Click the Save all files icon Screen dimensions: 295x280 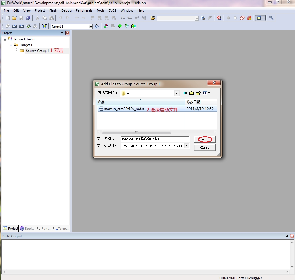click(x=28, y=18)
